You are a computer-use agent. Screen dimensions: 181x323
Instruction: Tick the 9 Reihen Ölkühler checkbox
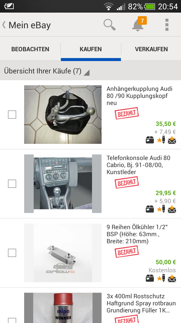(12, 253)
